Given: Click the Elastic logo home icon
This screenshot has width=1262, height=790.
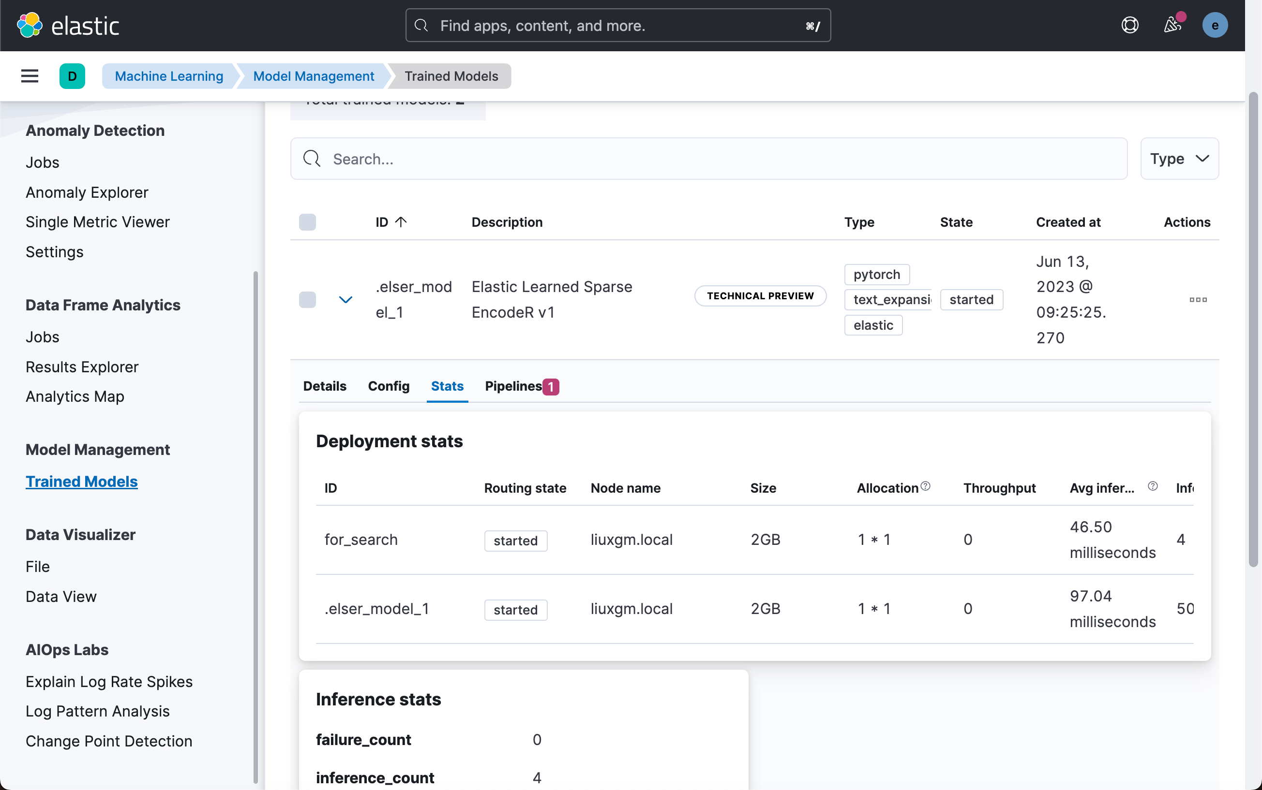Looking at the screenshot, I should pyautogui.click(x=30, y=25).
